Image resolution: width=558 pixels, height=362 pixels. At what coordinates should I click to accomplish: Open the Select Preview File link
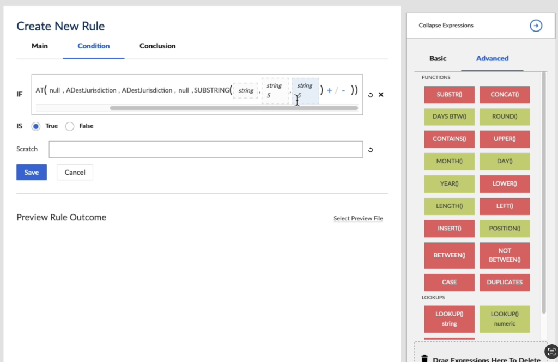click(358, 219)
